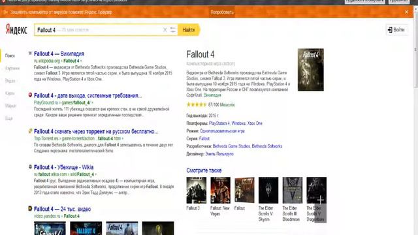Open the Ещё sidebar item
The height and width of the screenshot is (235, 418).
[x=8, y=118]
